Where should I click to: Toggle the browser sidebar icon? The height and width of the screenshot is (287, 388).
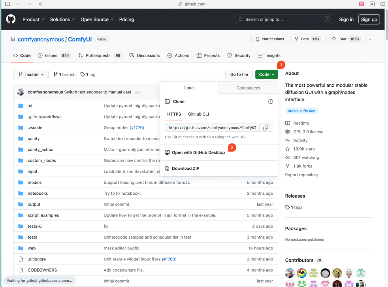click(8, 4)
